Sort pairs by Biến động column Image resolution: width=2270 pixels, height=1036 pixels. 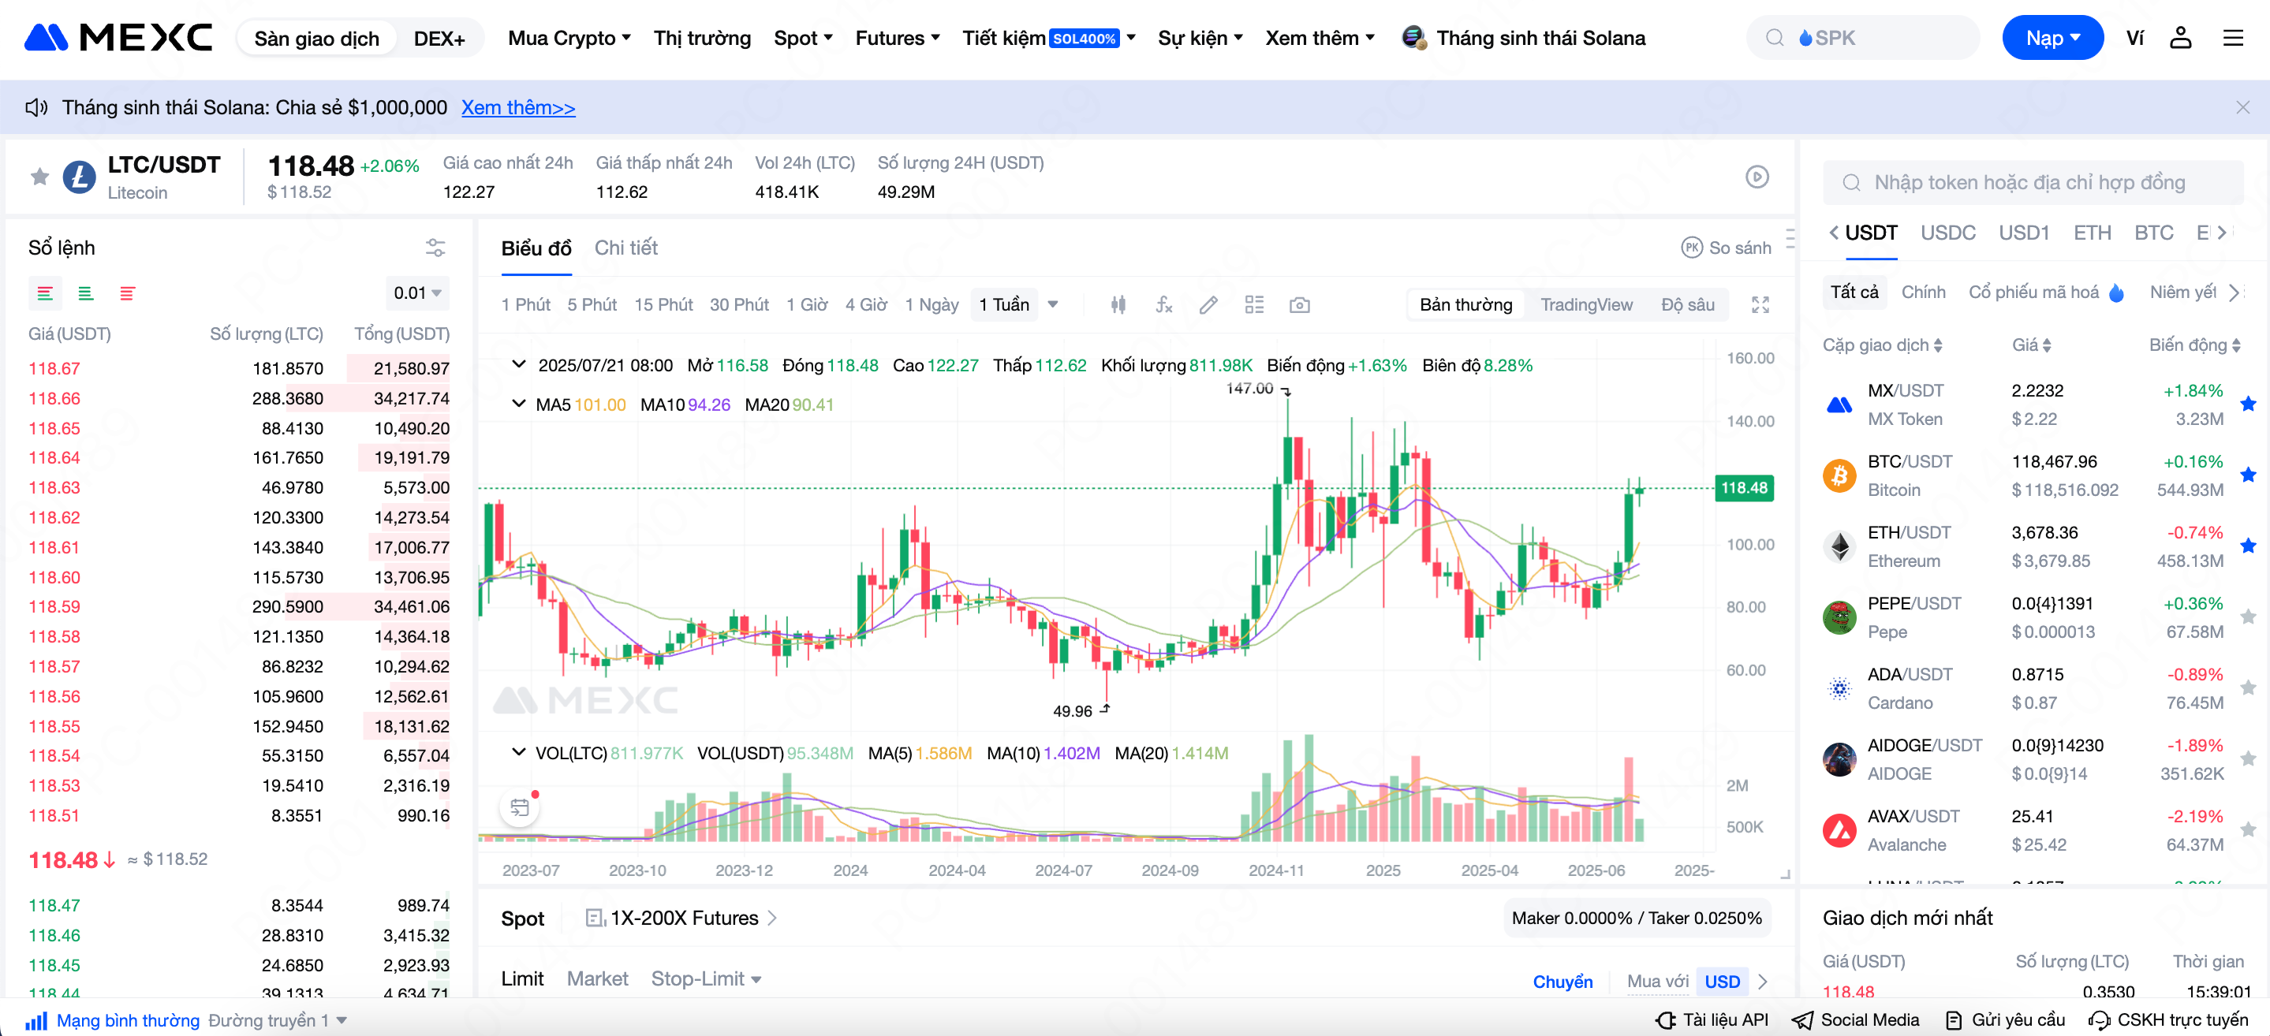point(2193,345)
